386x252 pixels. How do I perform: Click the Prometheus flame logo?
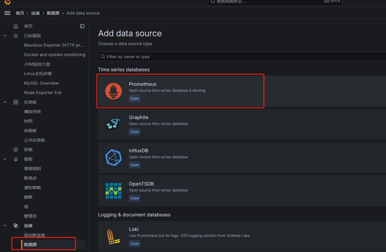pos(114,91)
